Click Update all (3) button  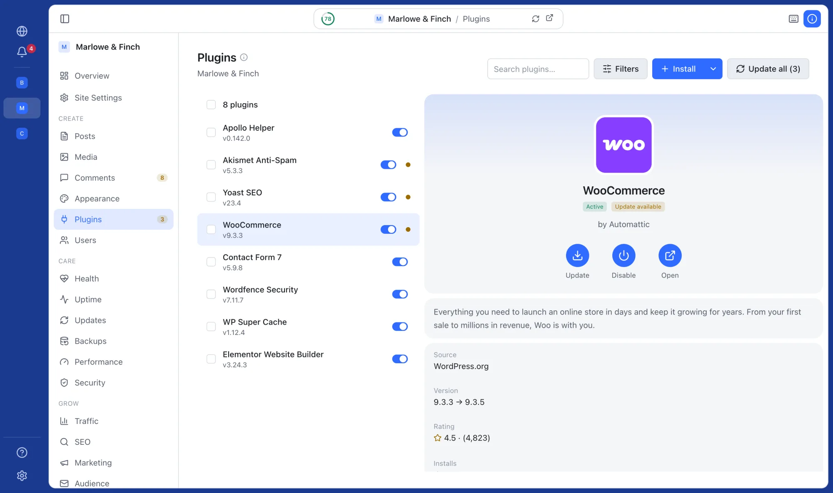[768, 69]
